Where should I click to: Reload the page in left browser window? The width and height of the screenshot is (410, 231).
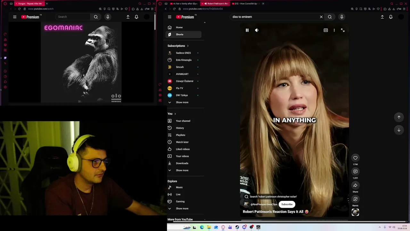(19, 9)
